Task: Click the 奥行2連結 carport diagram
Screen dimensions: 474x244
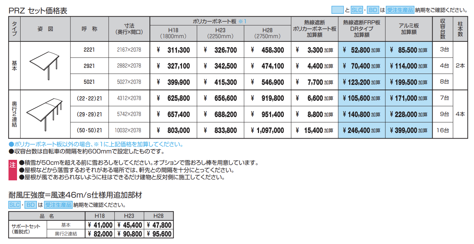Action: coord(46,114)
